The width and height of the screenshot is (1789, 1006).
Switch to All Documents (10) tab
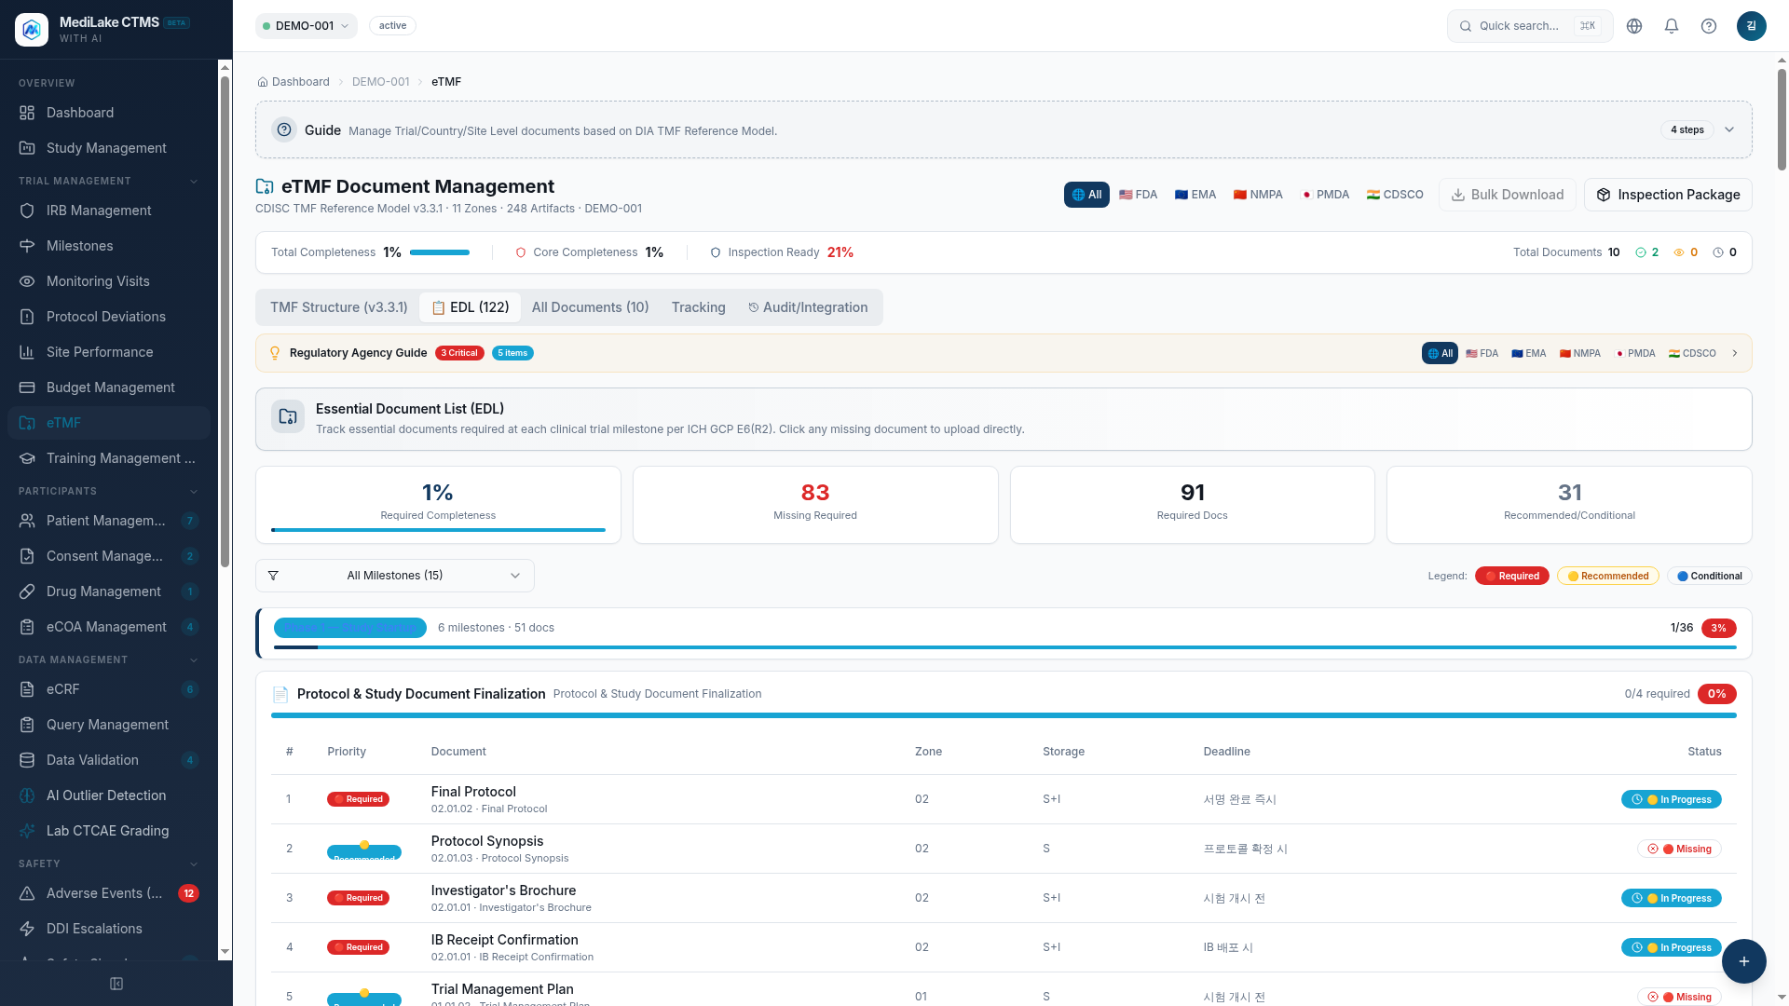click(590, 307)
